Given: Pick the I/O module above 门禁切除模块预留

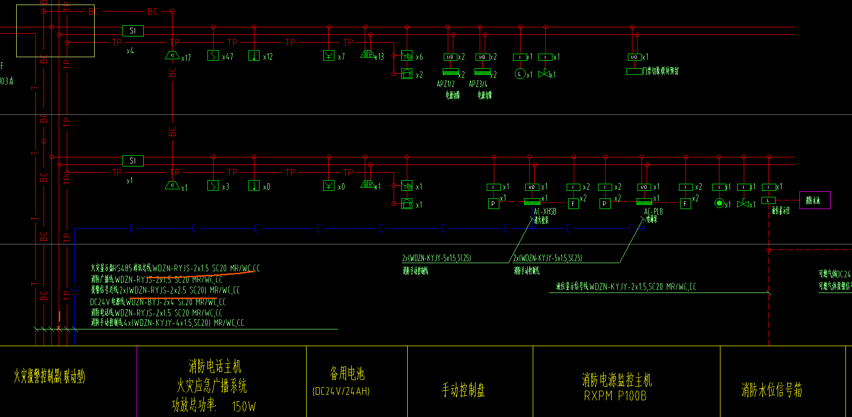Looking at the screenshot, I should pyautogui.click(x=634, y=57).
